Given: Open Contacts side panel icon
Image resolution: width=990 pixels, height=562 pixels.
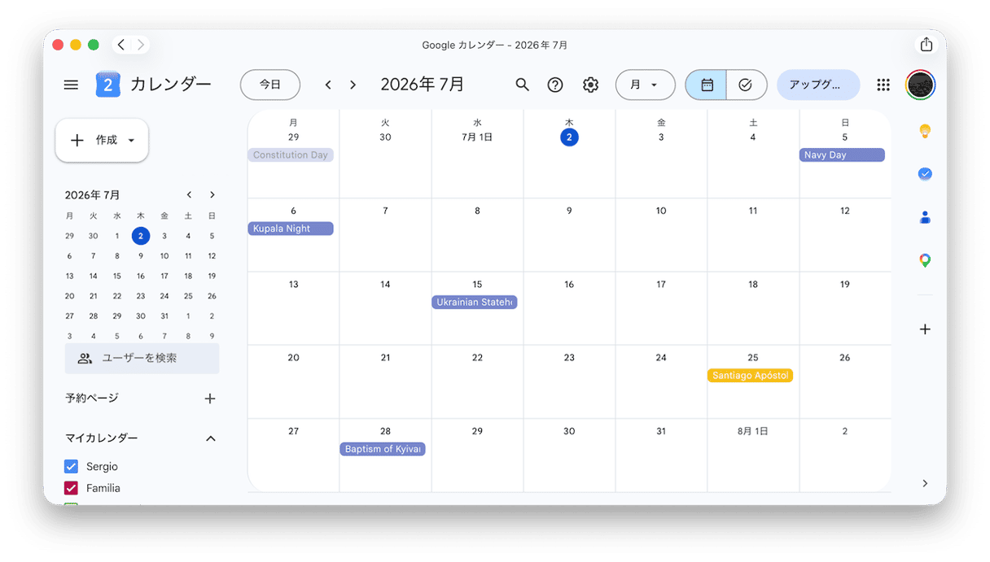Looking at the screenshot, I should pos(925,217).
